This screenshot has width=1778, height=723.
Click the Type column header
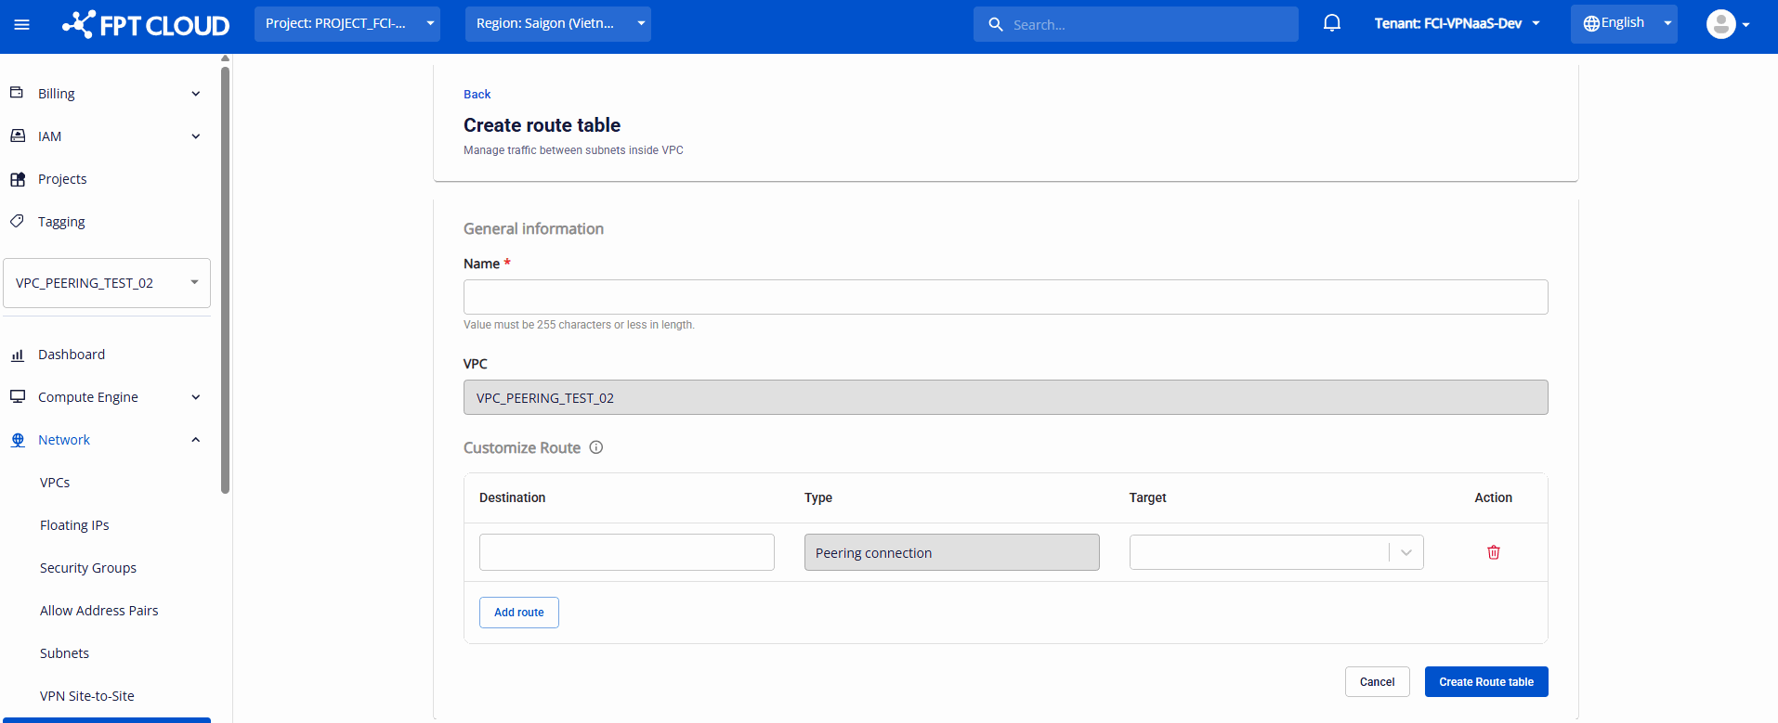coord(818,497)
